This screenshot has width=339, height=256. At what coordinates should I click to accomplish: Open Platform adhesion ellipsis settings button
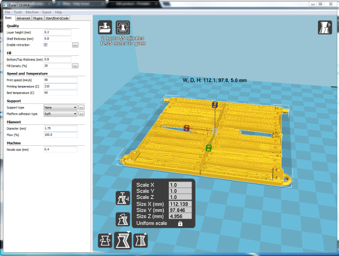tap(81, 114)
